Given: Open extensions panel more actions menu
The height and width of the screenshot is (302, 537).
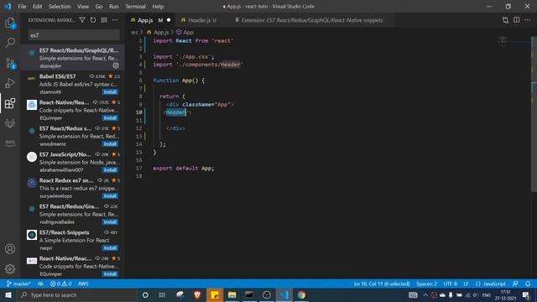Looking at the screenshot, I should 115,20.
